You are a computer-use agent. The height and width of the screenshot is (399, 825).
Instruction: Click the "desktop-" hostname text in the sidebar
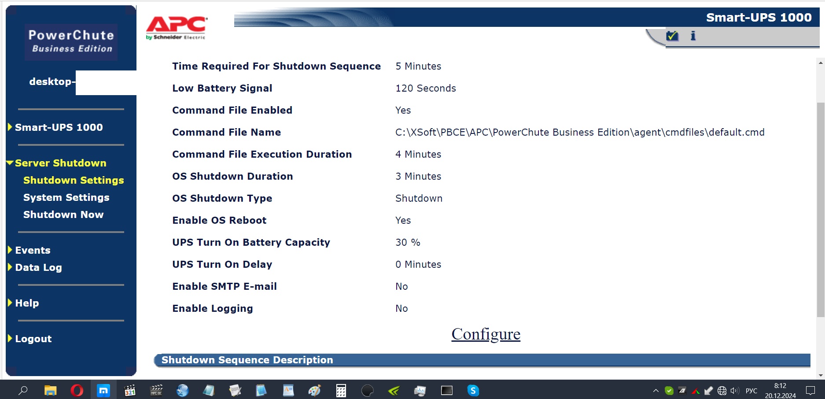point(52,81)
